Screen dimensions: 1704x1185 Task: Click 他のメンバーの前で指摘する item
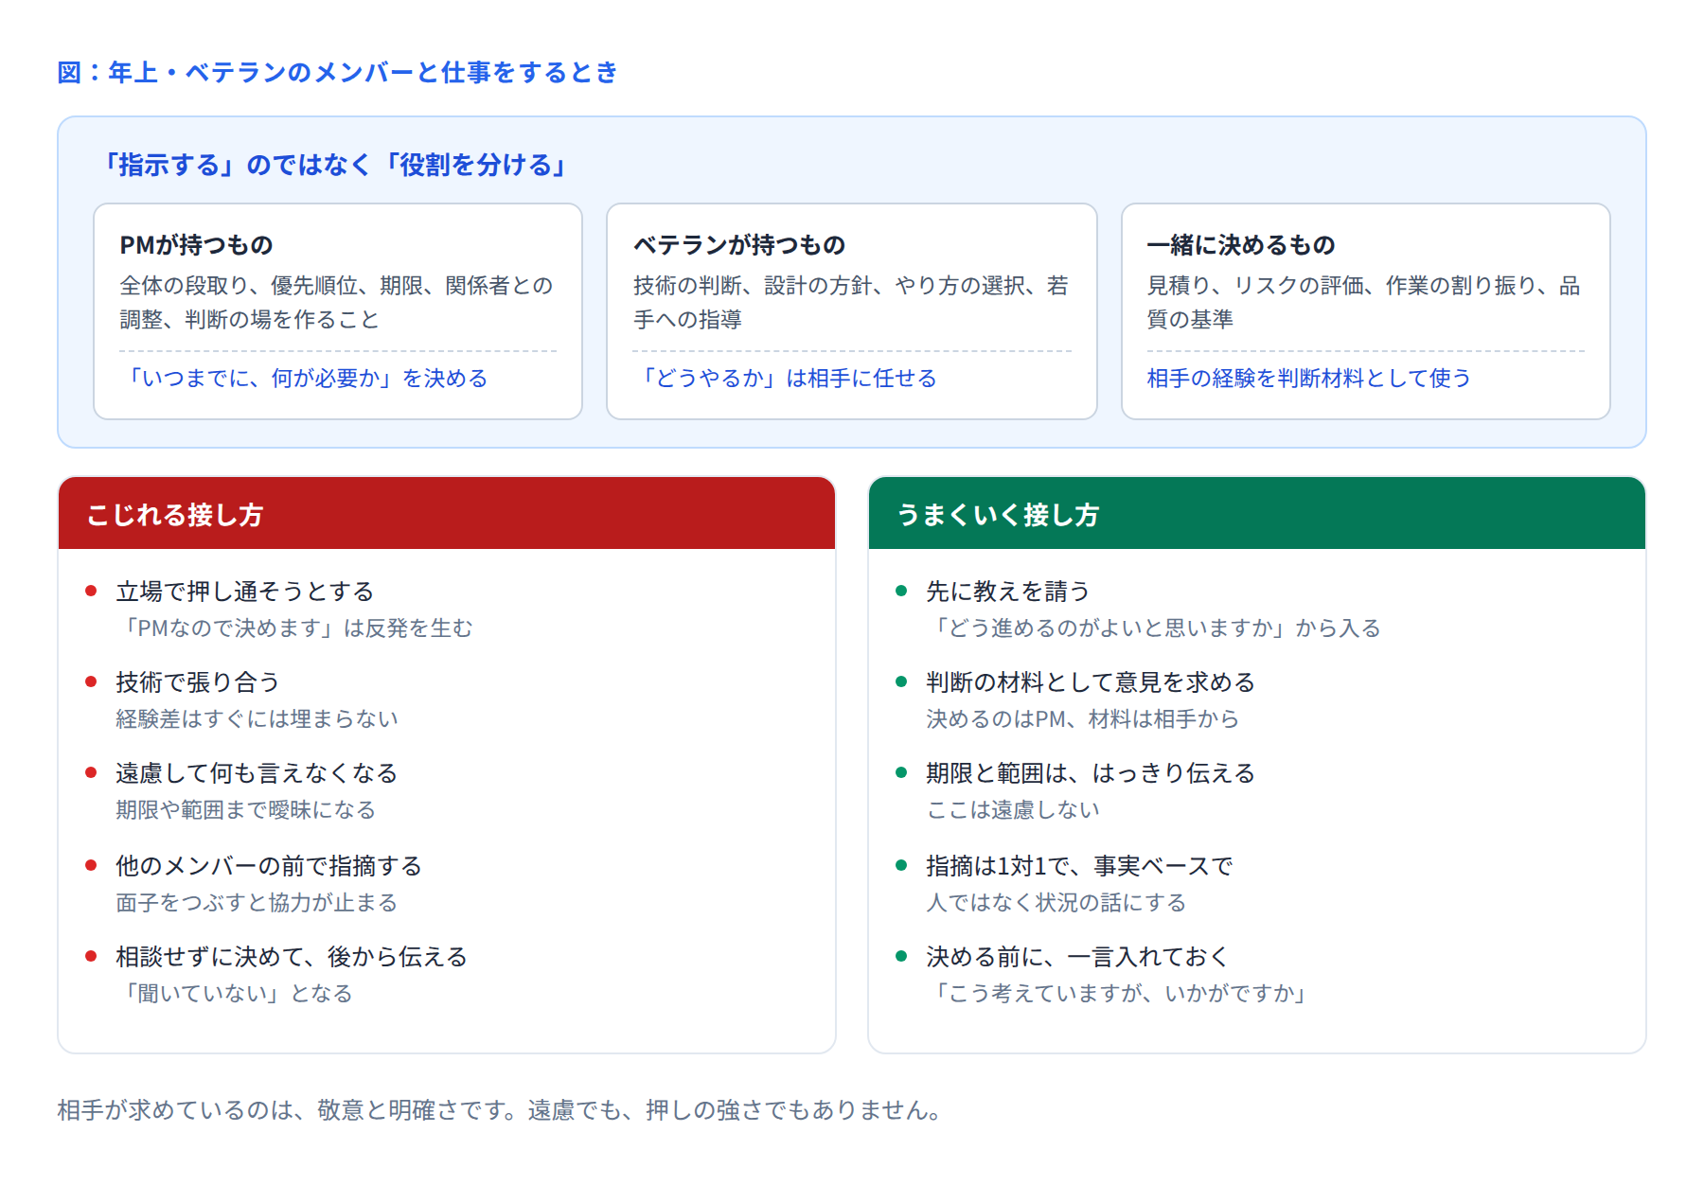pyautogui.click(x=269, y=866)
